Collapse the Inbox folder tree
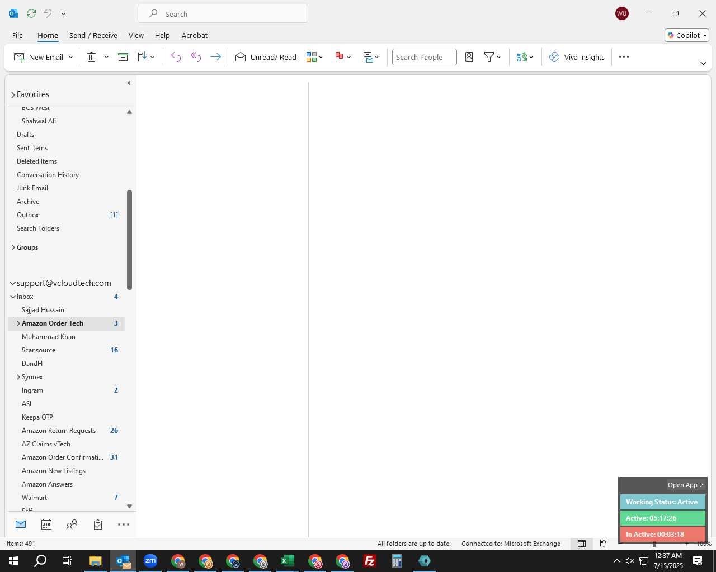This screenshot has width=716, height=572. 13,297
